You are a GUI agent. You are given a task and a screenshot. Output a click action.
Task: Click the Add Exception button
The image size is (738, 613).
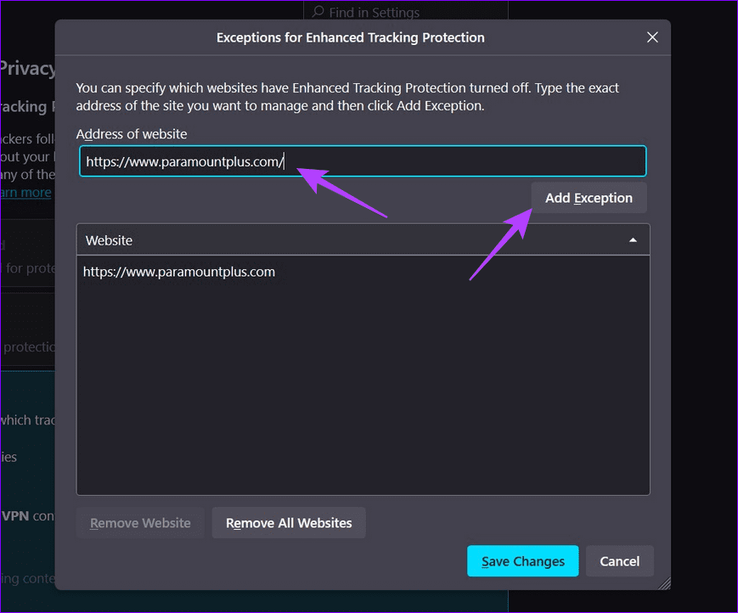589,198
